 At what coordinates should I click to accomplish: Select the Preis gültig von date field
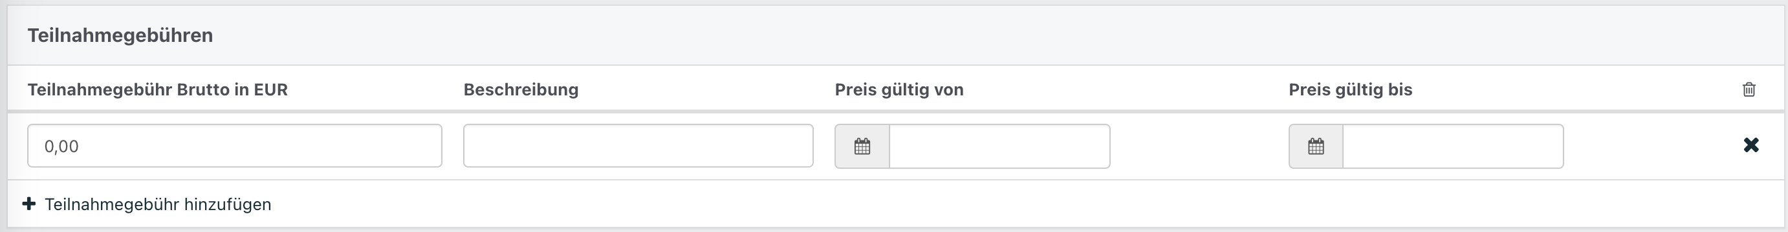coord(999,146)
